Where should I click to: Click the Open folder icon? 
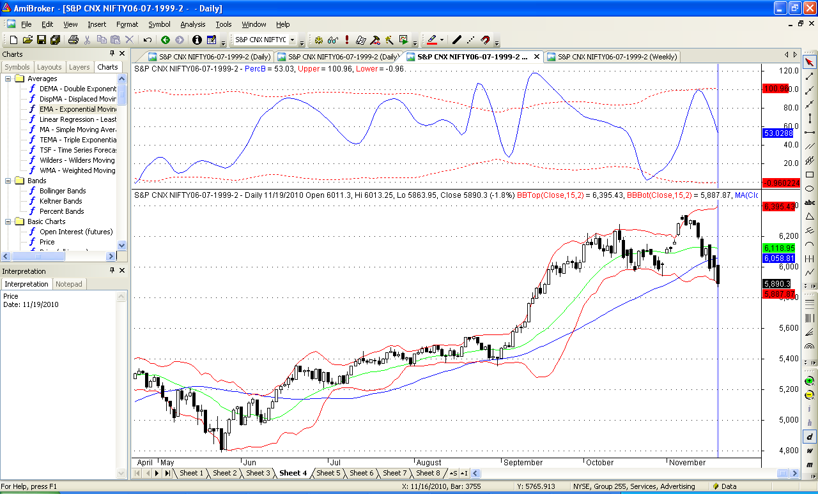point(27,40)
